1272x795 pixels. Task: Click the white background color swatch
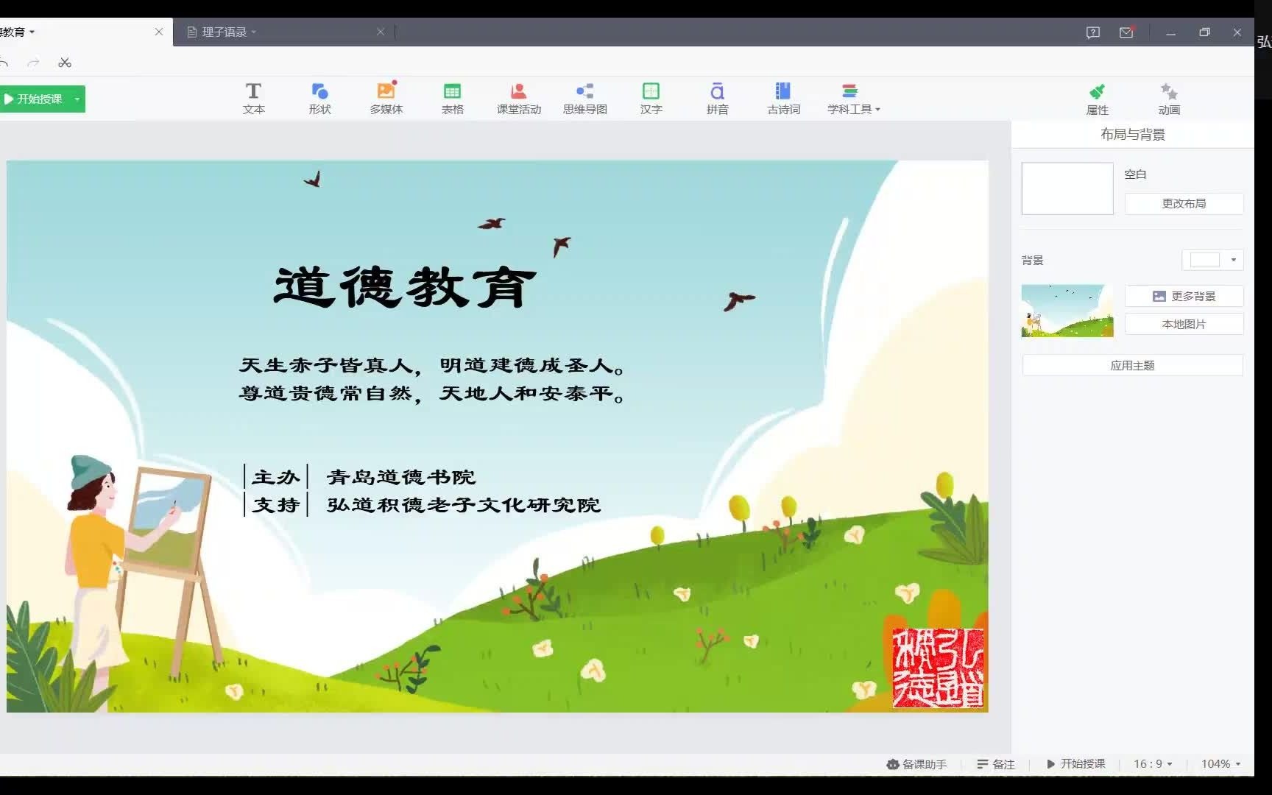pos(1204,260)
